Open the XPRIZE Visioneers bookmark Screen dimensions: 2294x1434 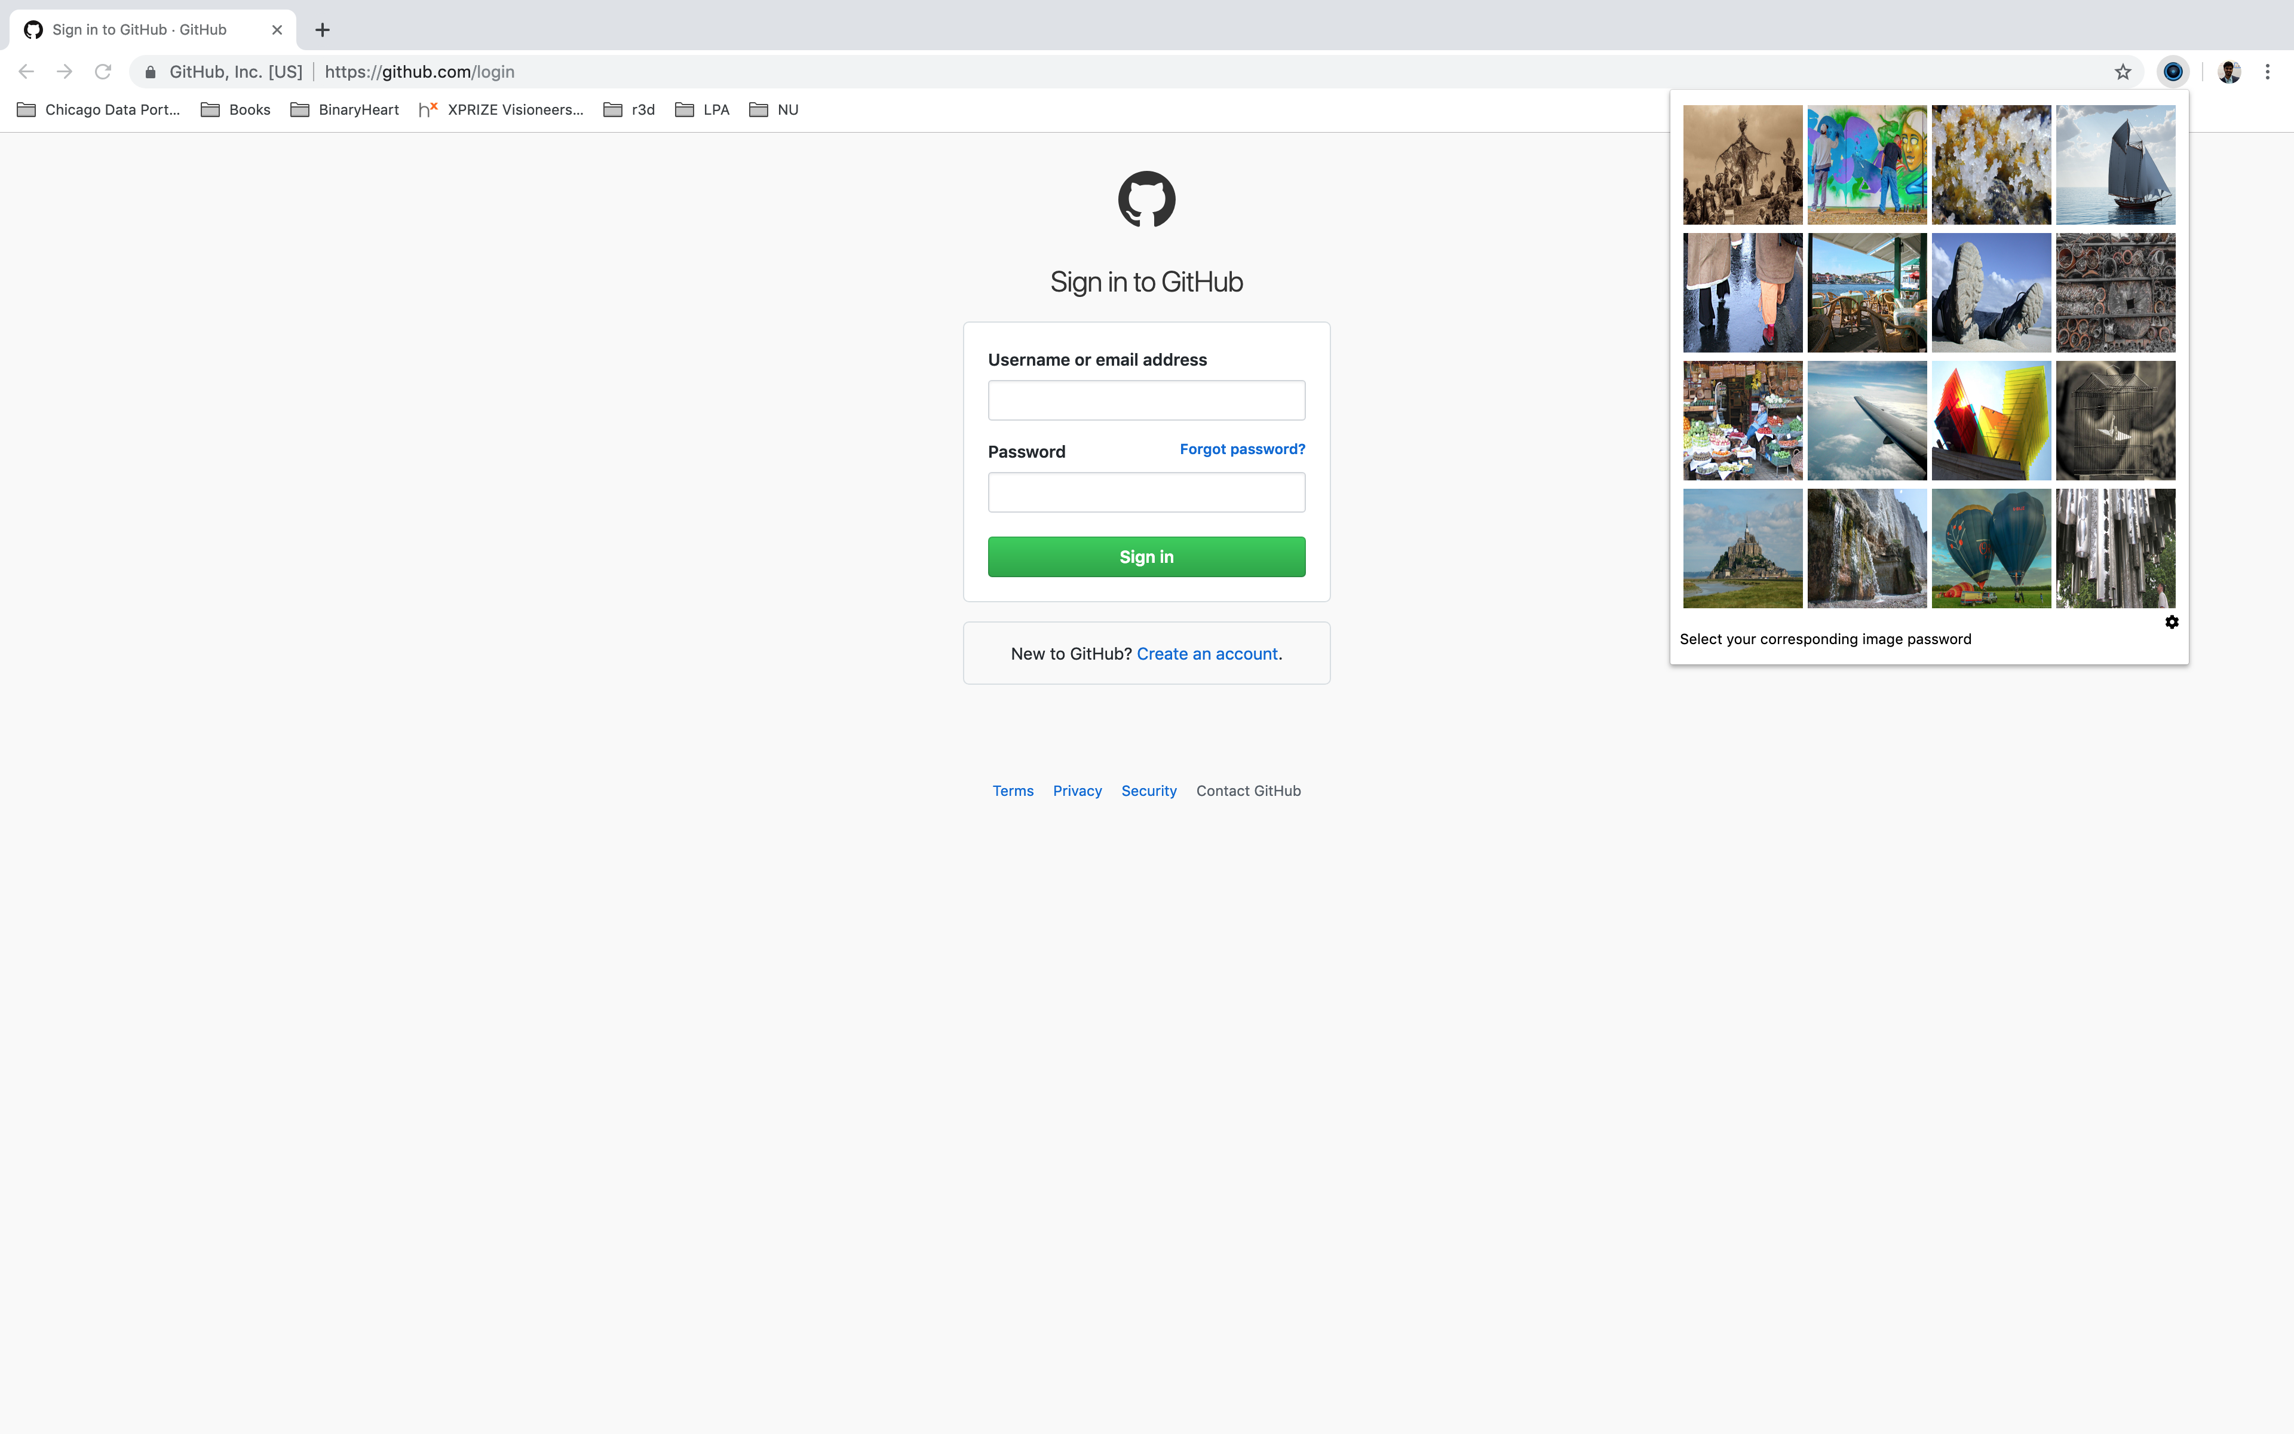(501, 110)
